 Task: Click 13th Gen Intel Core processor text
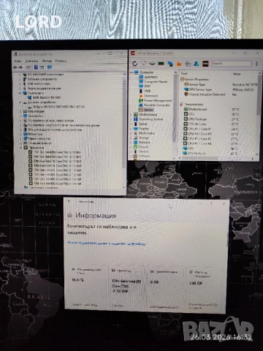(x=126, y=286)
